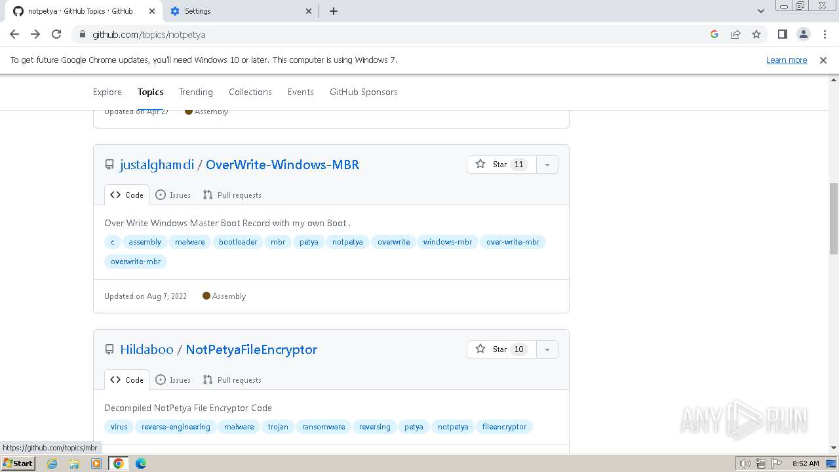Open the Learn more link
This screenshot has width=839, height=472.
click(x=787, y=60)
